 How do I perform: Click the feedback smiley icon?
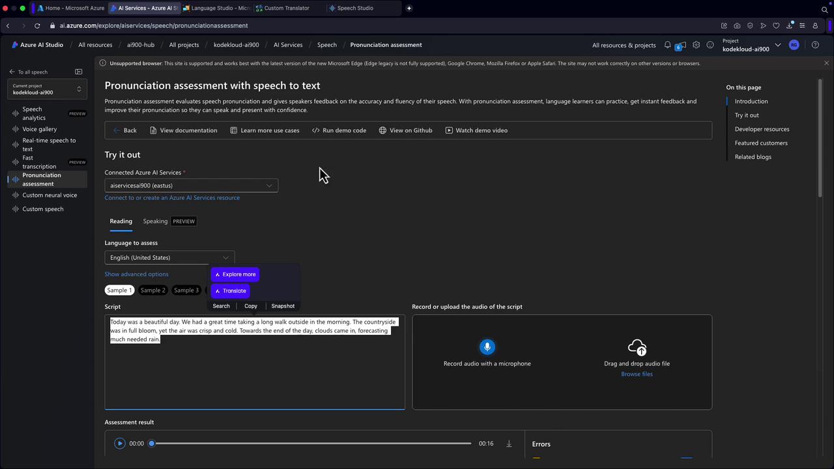[710, 45]
